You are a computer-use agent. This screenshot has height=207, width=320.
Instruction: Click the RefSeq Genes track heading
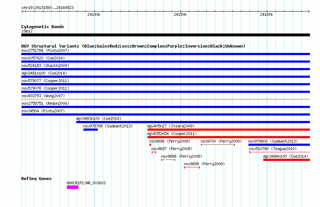point(36,179)
